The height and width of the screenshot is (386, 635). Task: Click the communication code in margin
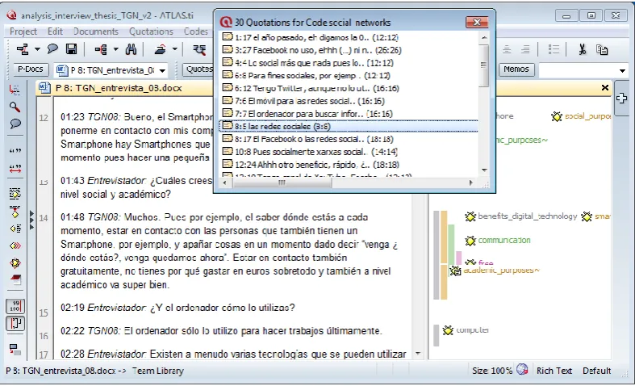point(504,240)
